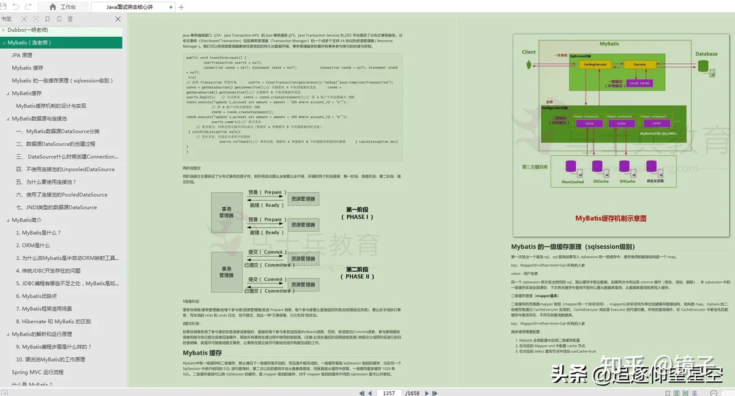Screen dimensions: 735x396
Task: Expand the Dubbo(一明老师) bookmark node
Action: pos(4,30)
